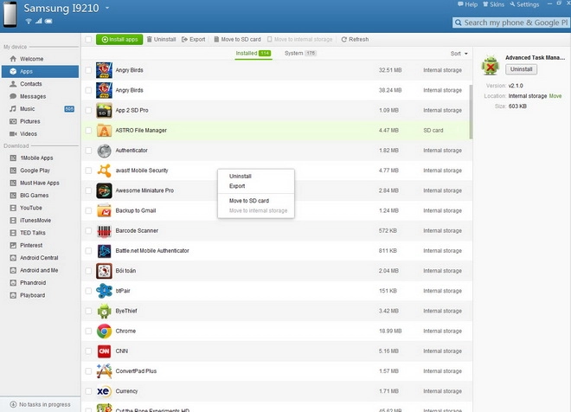Switch to the Installed tab
The image size is (571, 412).
[253, 54]
